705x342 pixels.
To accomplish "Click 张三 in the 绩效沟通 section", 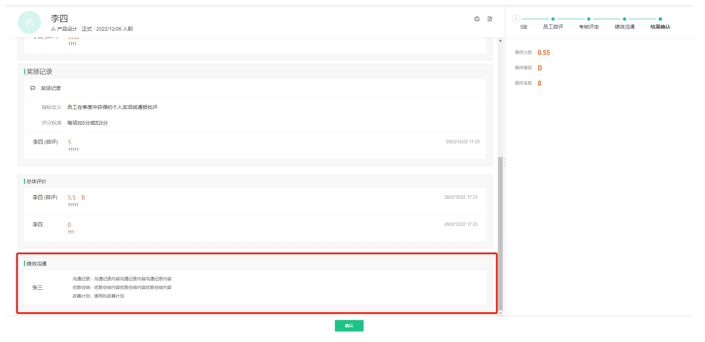I will coord(37,288).
